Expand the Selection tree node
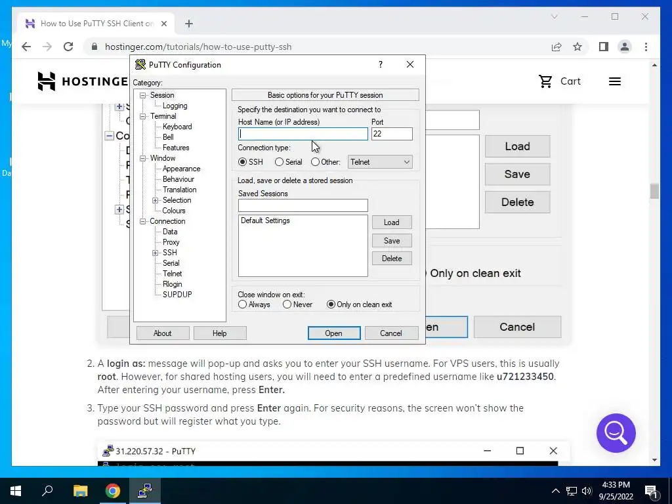672x504 pixels. point(155,200)
